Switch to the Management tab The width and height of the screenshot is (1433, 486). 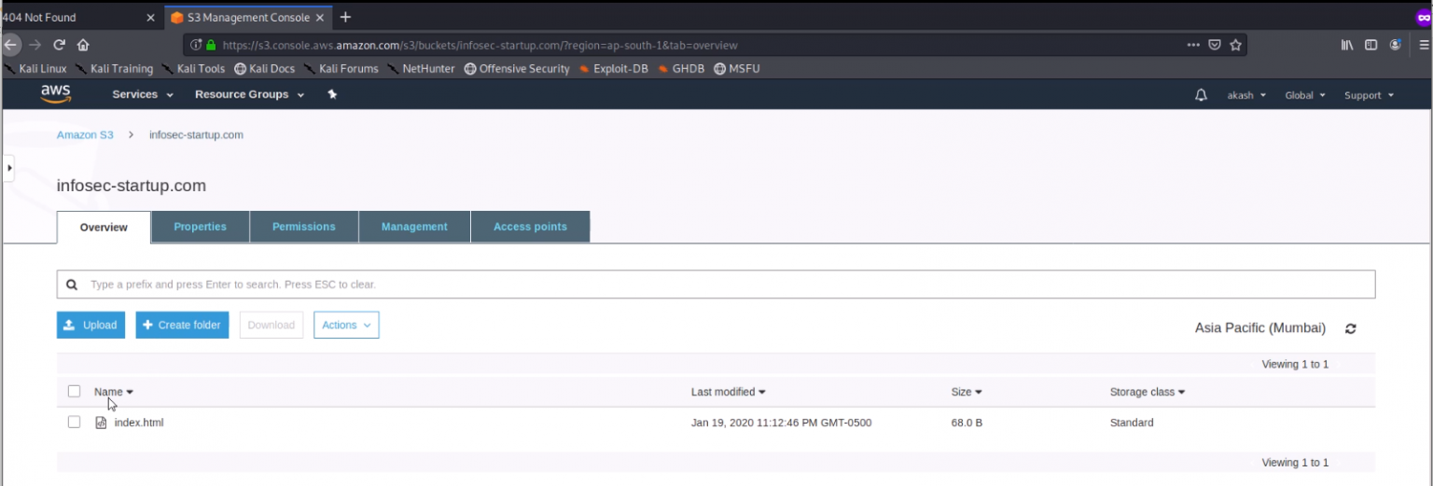[x=414, y=227]
